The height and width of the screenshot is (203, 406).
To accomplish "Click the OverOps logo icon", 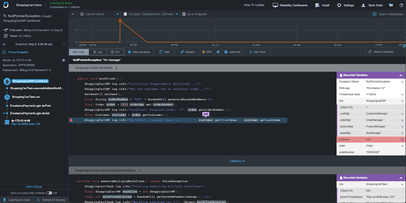I will point(6,5).
